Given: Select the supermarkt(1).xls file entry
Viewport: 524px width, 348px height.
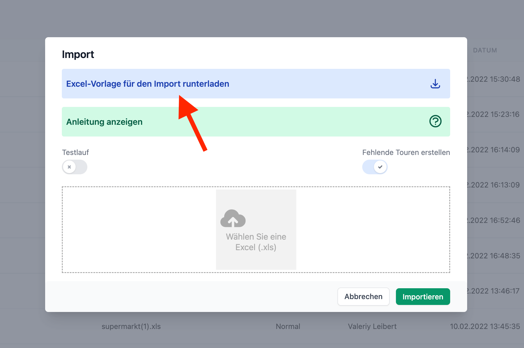Looking at the screenshot, I should [131, 326].
